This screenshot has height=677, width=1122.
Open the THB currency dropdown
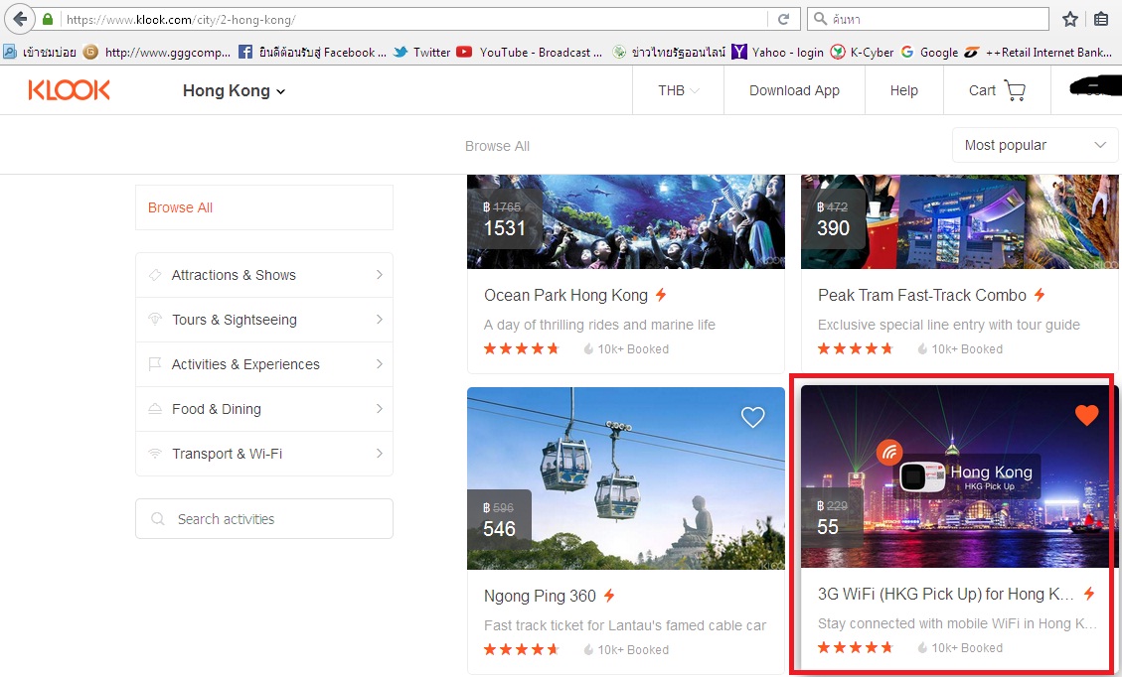click(x=678, y=90)
